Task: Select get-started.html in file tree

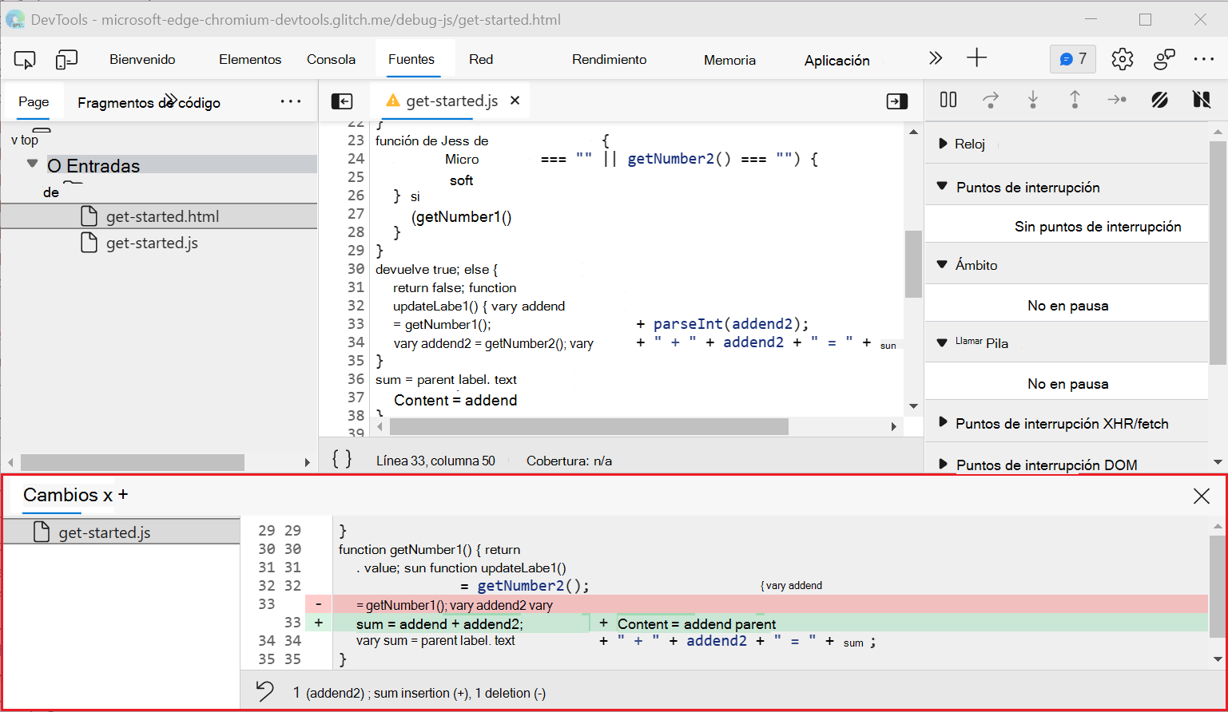Action: pos(162,216)
